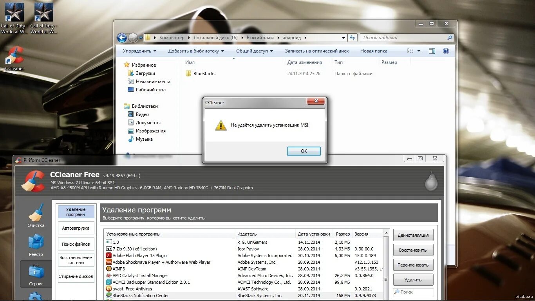Viewport: 535px width, 301px height.
Task: Select Adobe Flash Player 15 Plugin row
Action: coord(244,256)
